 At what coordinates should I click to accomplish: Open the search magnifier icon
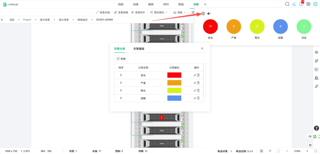pos(287,4)
